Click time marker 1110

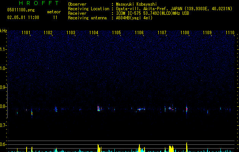click(230, 33)
